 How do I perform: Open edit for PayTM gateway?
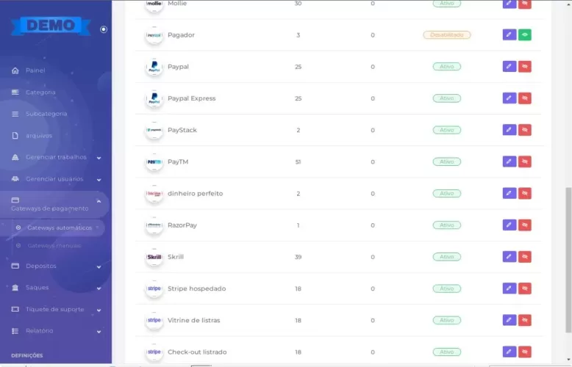(x=510, y=161)
